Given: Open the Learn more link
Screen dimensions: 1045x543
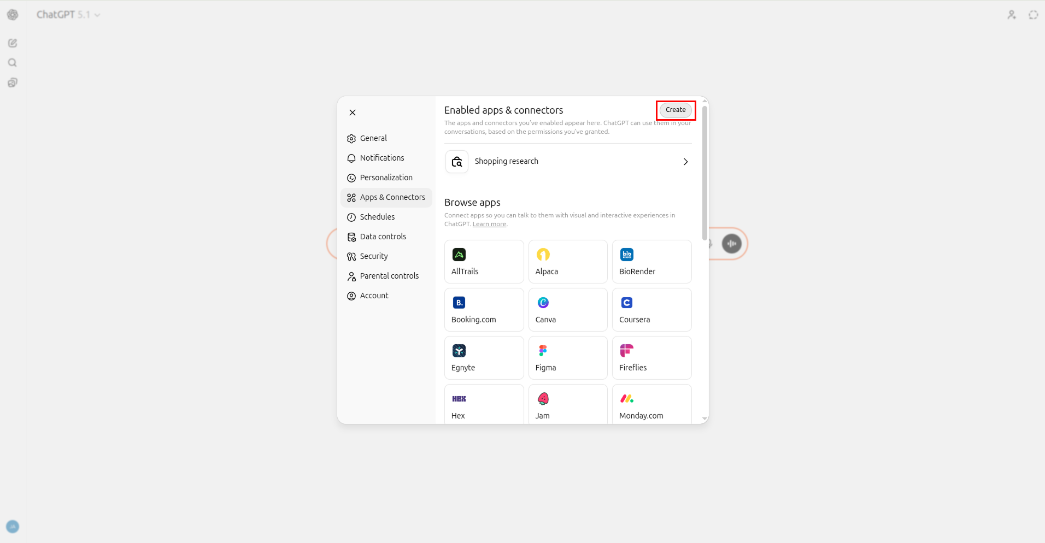Looking at the screenshot, I should coord(489,223).
